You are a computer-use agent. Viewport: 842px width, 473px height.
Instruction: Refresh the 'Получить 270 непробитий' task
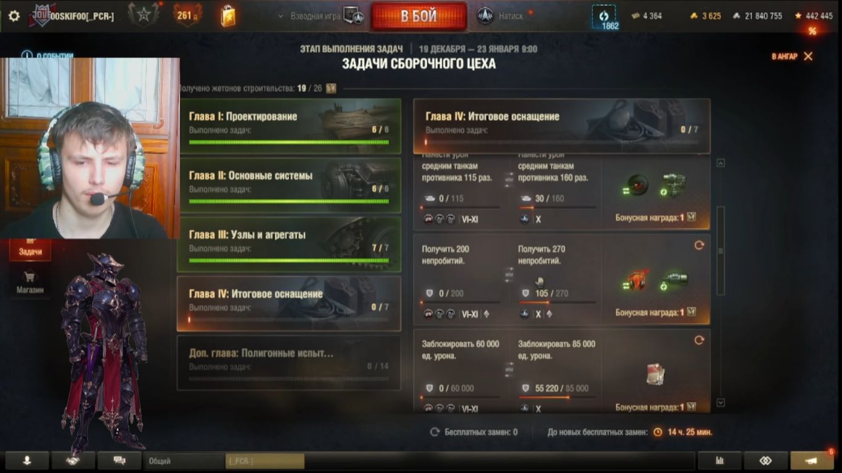click(699, 245)
